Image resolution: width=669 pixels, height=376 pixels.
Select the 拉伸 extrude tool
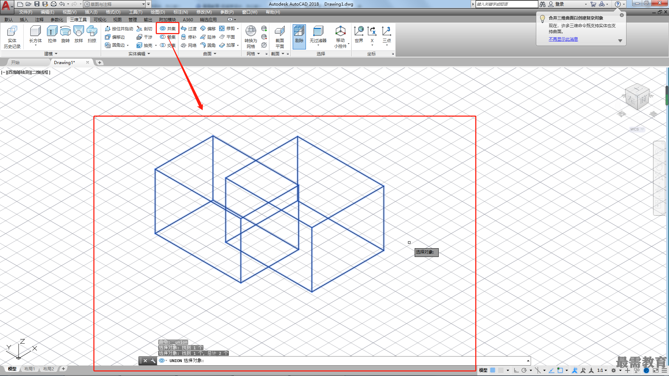[x=52, y=34]
